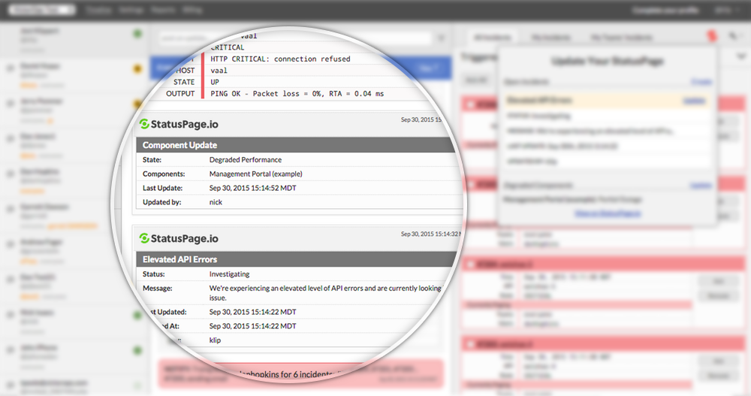Click the Status: label under Elevated API Errors
Image resolution: width=751 pixels, height=396 pixels.
click(154, 274)
